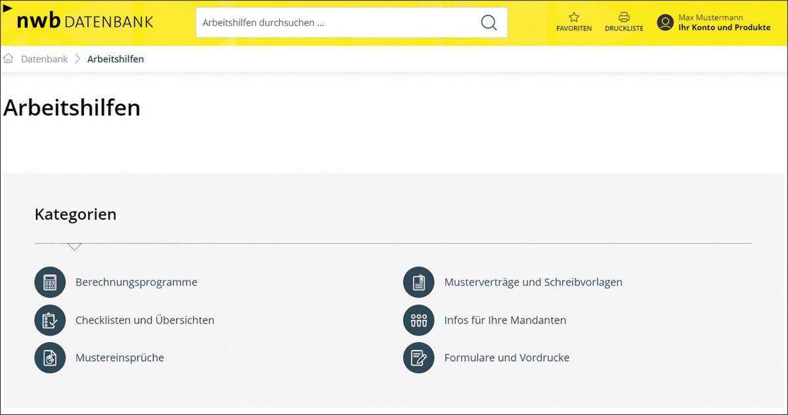Open the Infos für Ihre Mandanten link
788x415 pixels.
[505, 320]
